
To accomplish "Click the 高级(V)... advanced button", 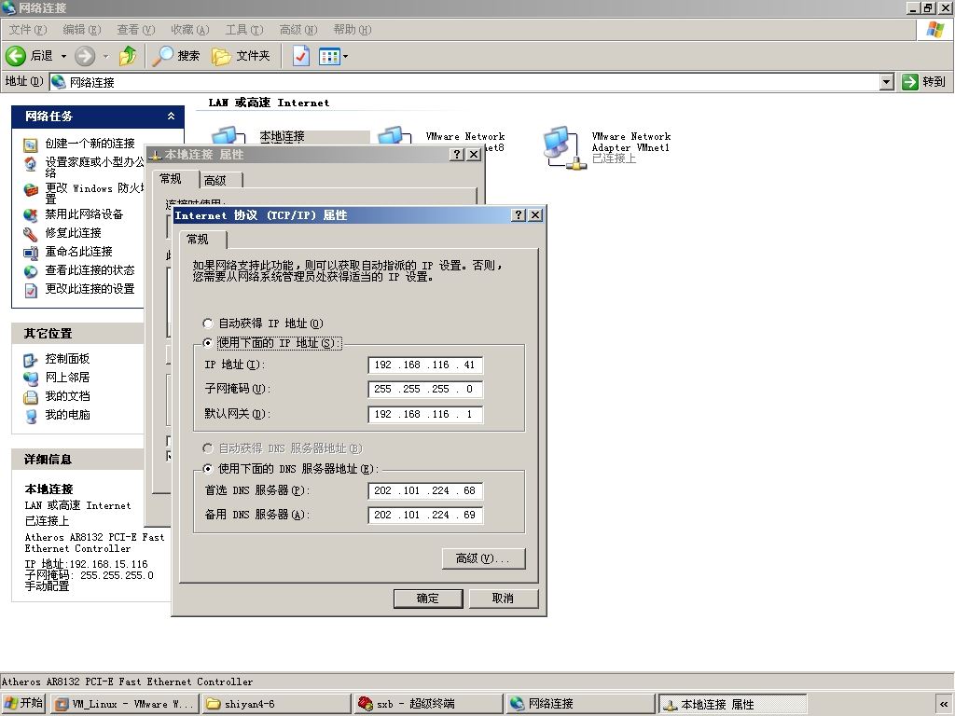I will [x=483, y=558].
